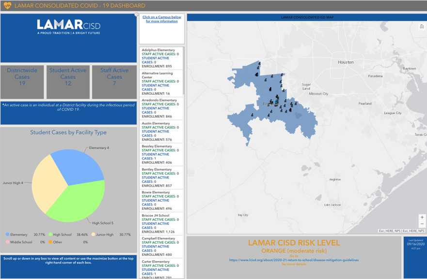
Task: Click the High School green legend swatch
Action: [x=50, y=235]
